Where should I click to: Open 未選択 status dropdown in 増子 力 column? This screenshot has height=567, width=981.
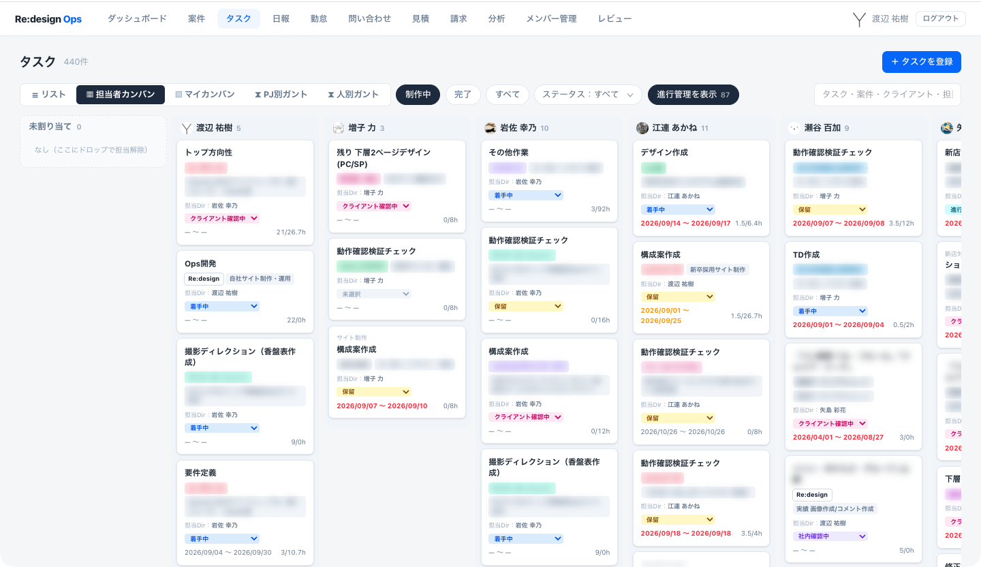[374, 294]
